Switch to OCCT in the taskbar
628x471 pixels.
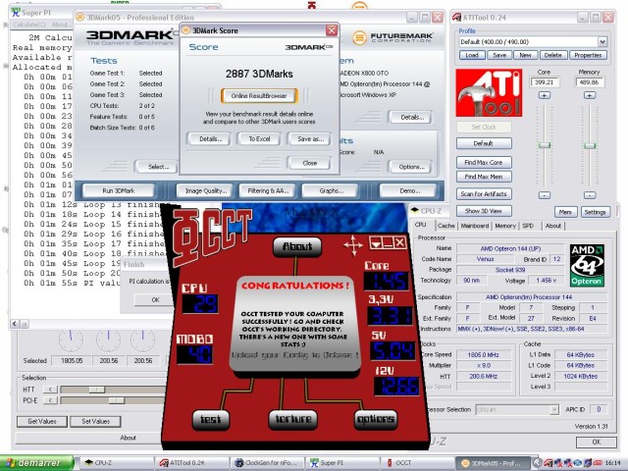click(x=418, y=463)
